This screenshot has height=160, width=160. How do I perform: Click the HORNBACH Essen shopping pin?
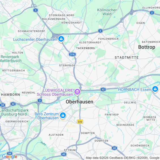click(x=155, y=89)
